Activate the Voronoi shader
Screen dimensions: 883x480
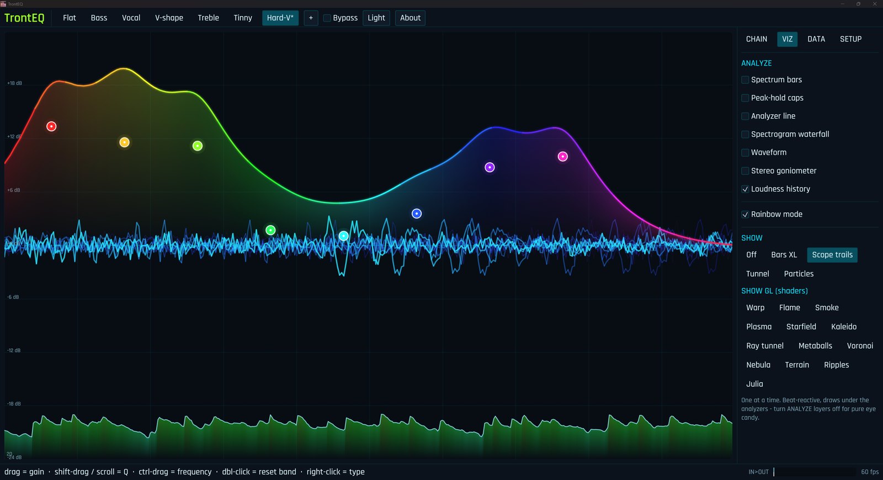pyautogui.click(x=860, y=346)
